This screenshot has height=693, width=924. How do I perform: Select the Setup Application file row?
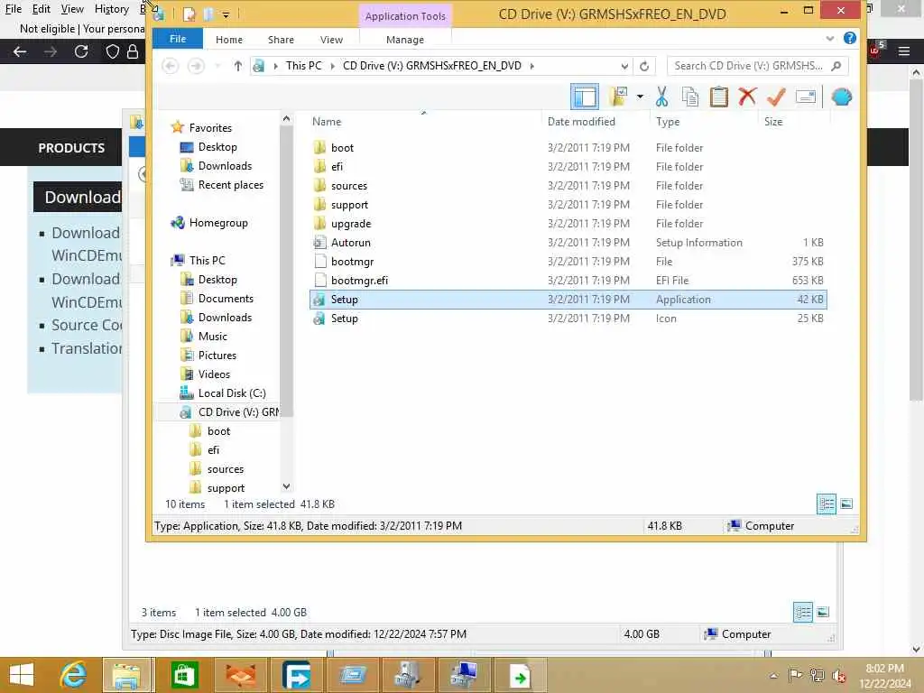click(x=568, y=300)
